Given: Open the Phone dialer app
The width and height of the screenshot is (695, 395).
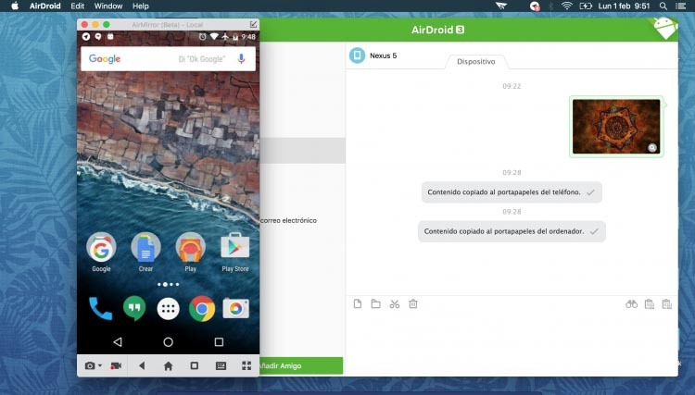Looking at the screenshot, I should pyautogui.click(x=101, y=308).
